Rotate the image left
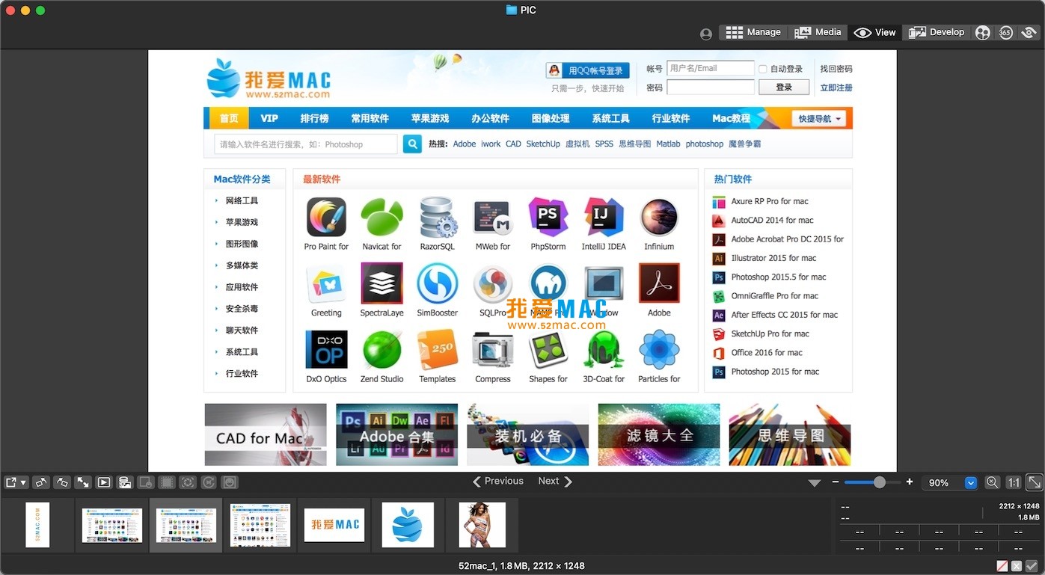 click(42, 482)
